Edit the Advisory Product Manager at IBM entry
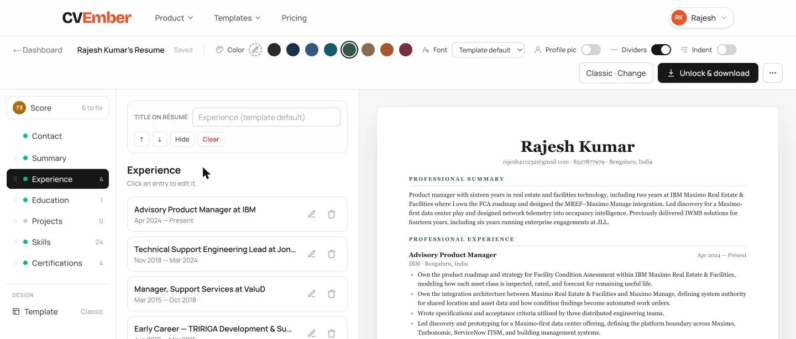 [312, 214]
